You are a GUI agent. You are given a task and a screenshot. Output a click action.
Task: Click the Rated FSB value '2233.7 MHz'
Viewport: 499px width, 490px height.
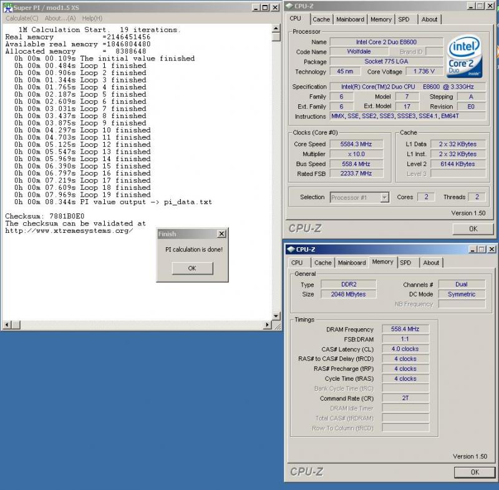point(356,174)
